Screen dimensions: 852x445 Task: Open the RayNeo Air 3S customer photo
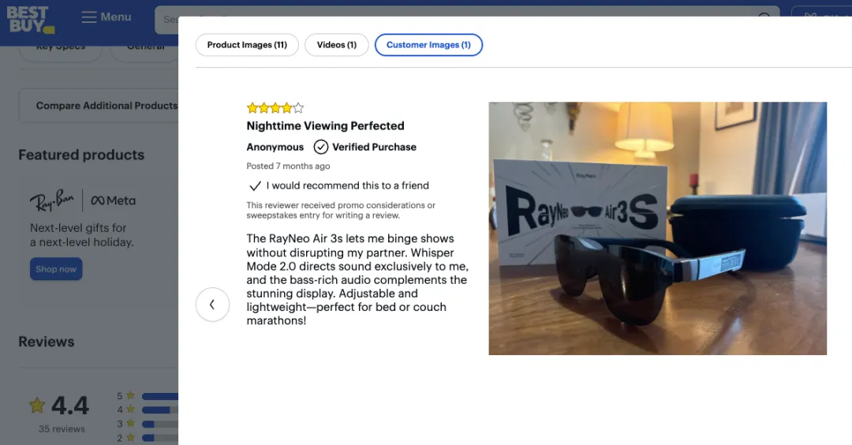[x=657, y=228]
